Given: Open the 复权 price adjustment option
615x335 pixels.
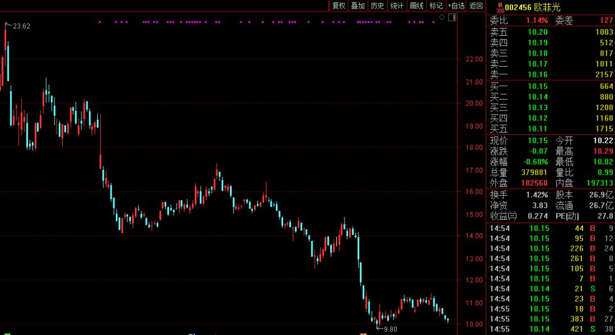Looking at the screenshot, I should [x=338, y=6].
